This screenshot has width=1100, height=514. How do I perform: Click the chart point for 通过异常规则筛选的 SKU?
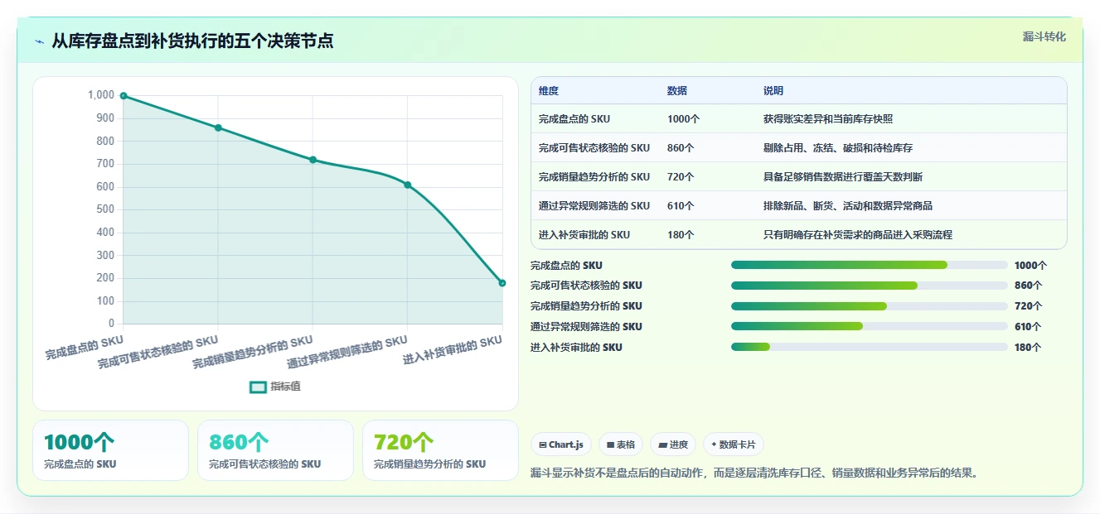pyautogui.click(x=408, y=185)
